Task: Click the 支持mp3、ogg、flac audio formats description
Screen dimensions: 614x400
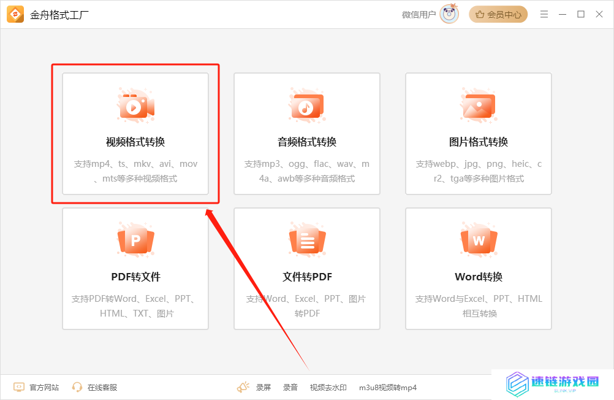Action: point(307,171)
